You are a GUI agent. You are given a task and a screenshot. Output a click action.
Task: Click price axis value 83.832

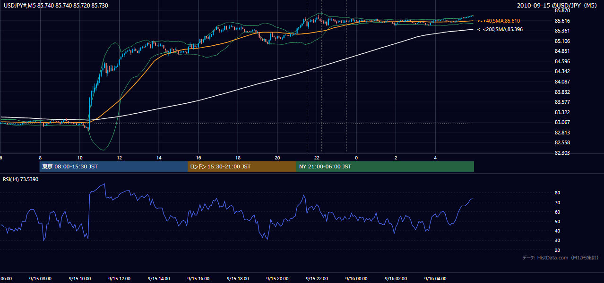click(x=562, y=92)
